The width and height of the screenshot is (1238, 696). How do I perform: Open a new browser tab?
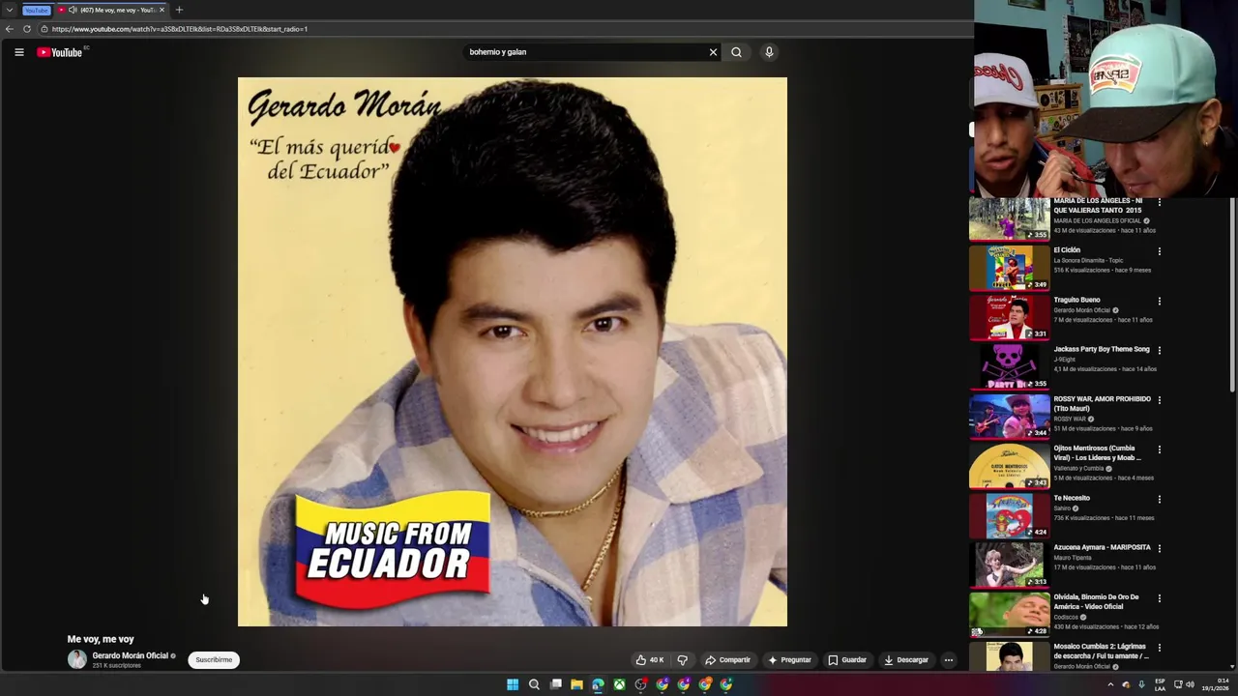[179, 10]
